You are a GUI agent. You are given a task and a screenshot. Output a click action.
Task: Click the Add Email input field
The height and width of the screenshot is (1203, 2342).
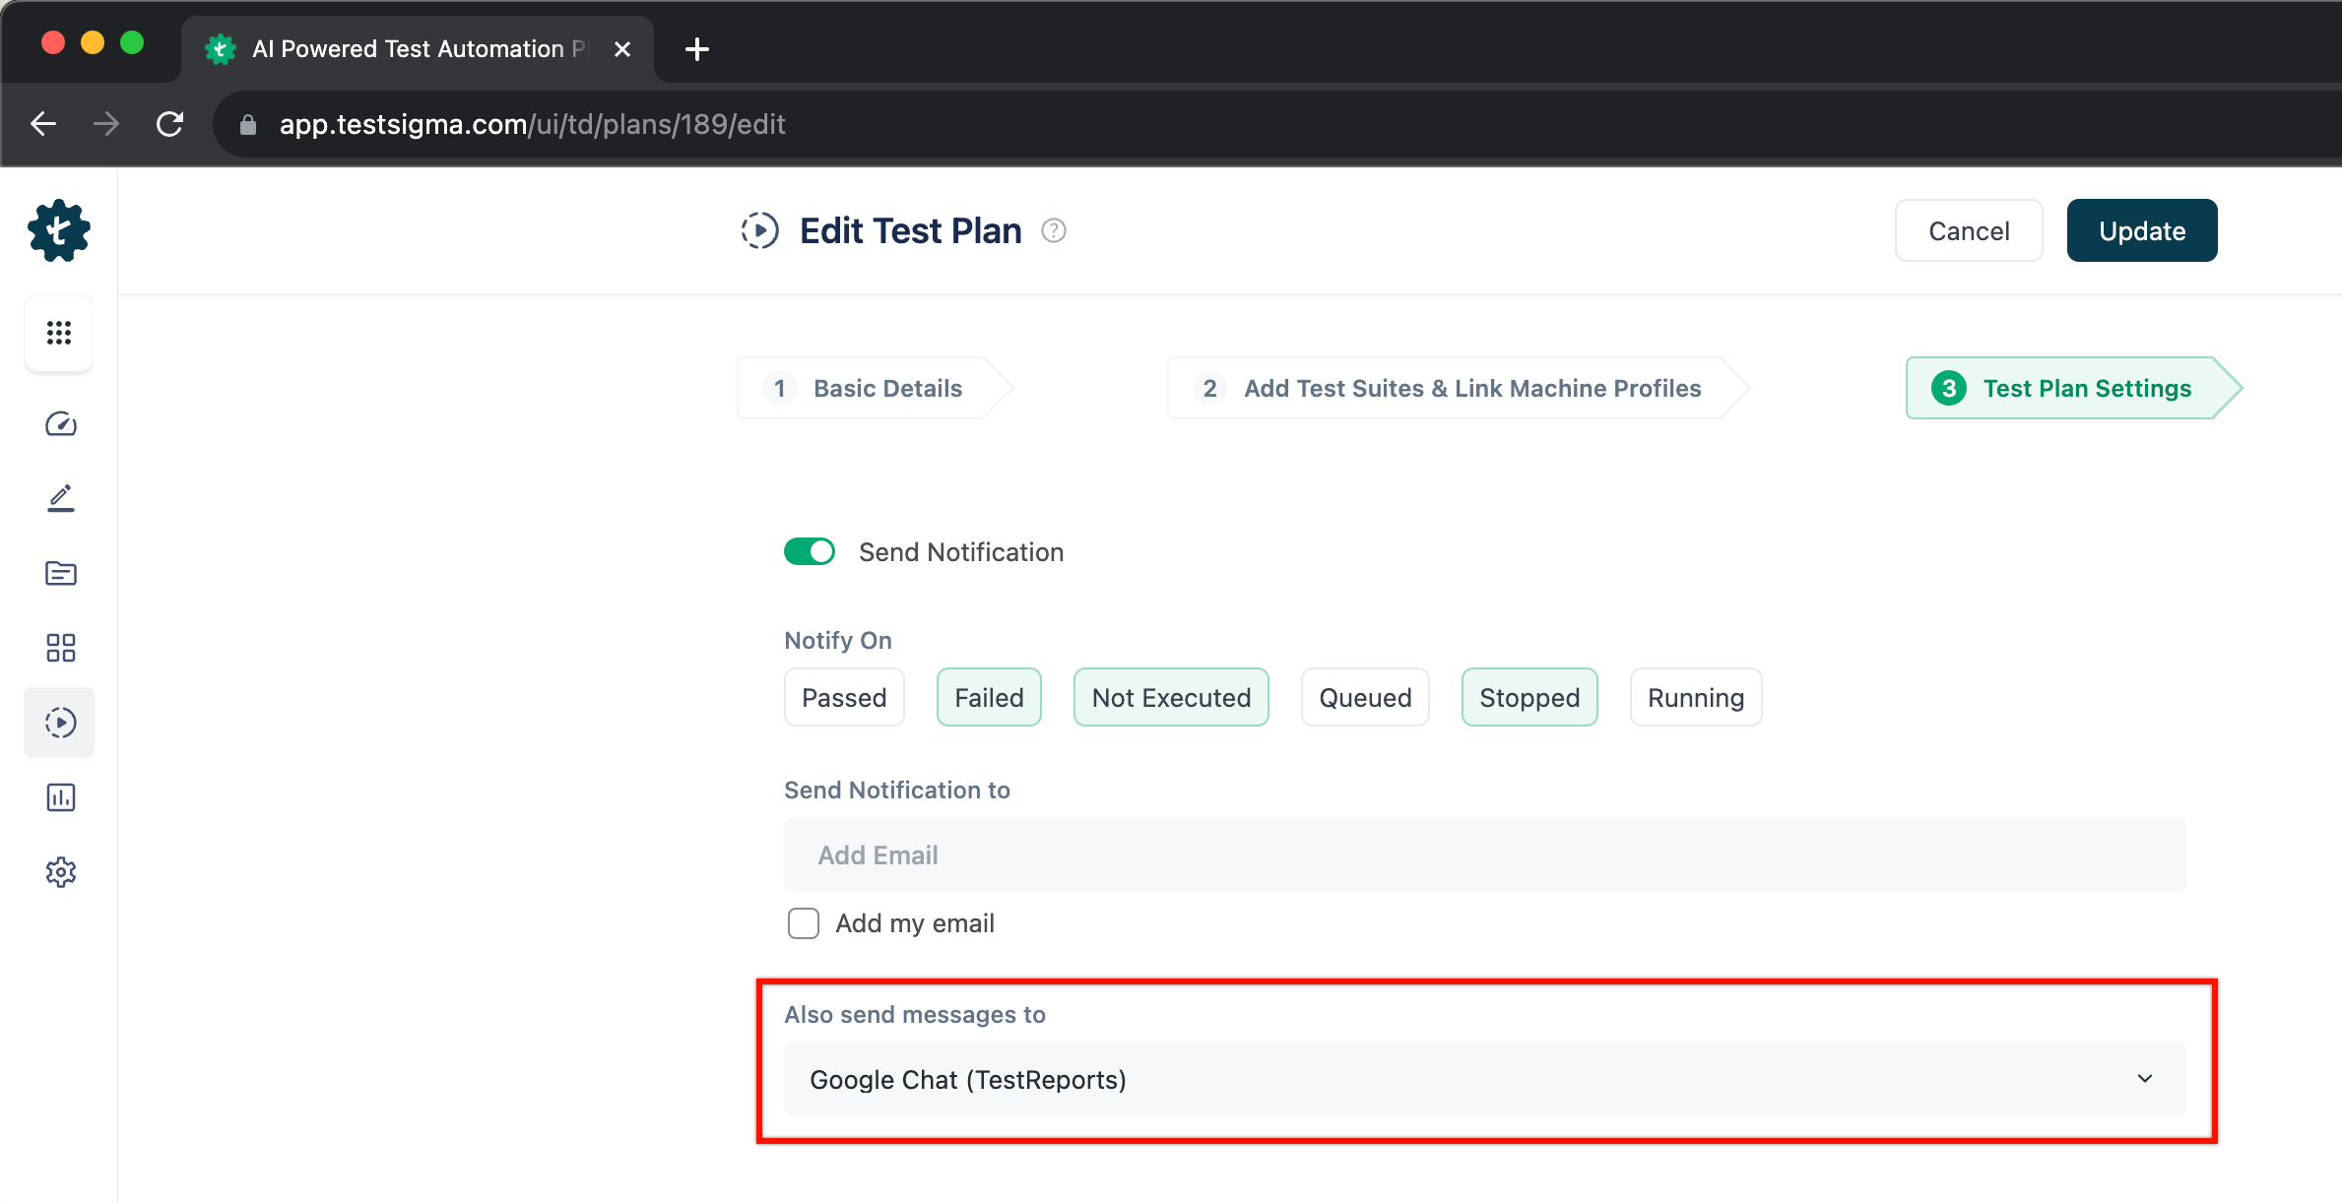pos(1484,855)
